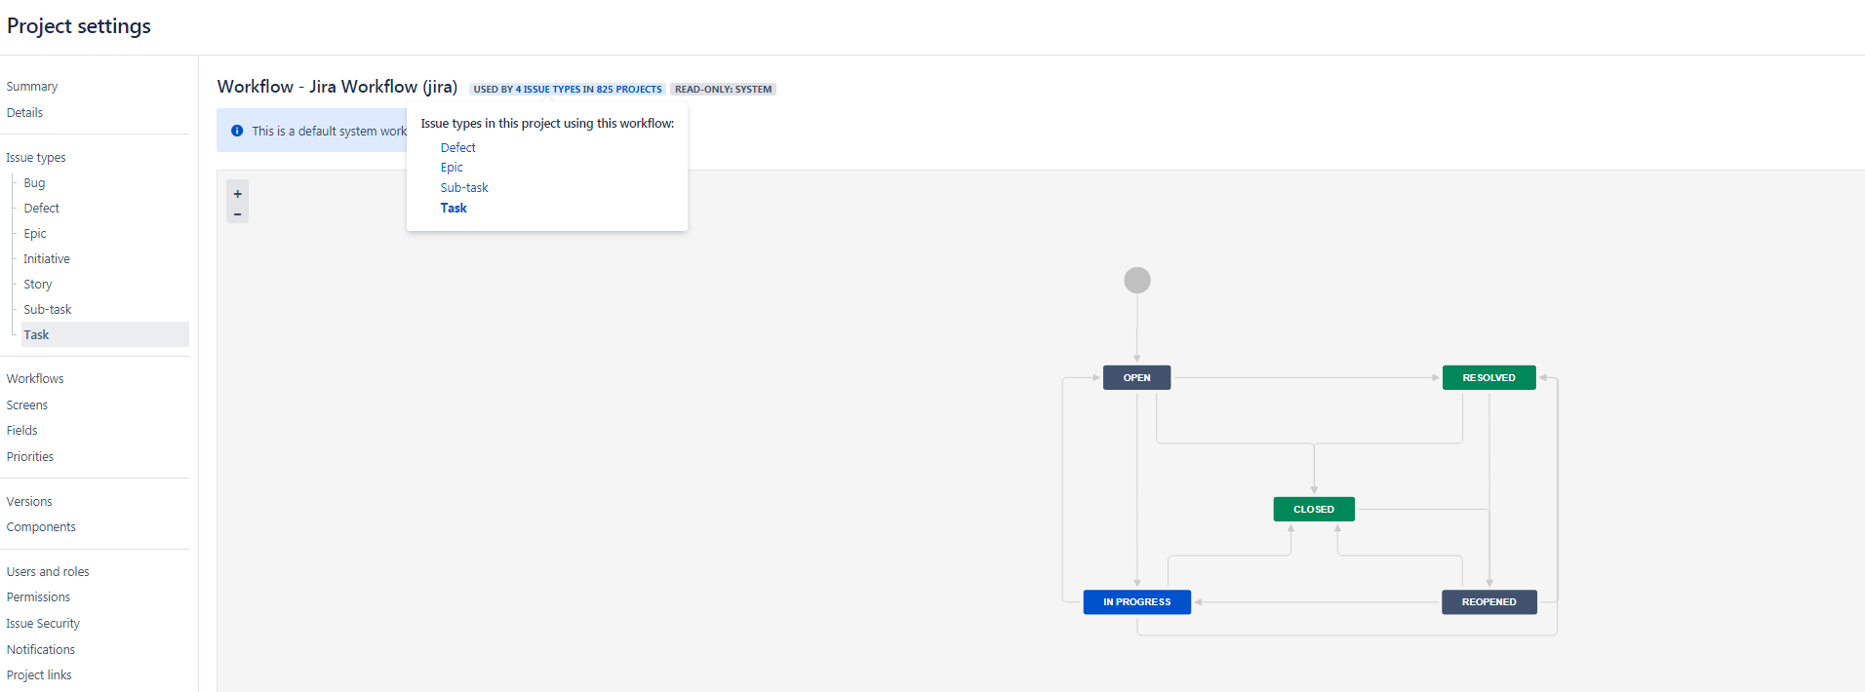Select Bug issue type in the tree
The width and height of the screenshot is (1865, 692).
(34, 183)
